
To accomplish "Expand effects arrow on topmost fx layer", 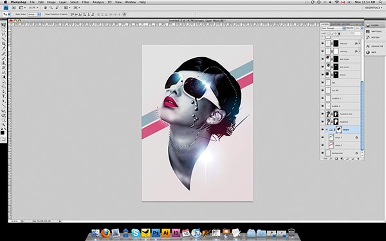I will 360,44.
